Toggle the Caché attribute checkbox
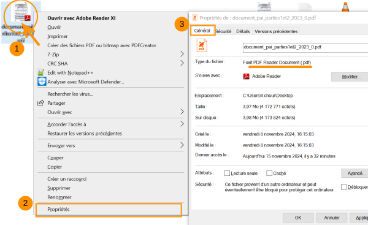The image size is (368, 225). (x=269, y=173)
